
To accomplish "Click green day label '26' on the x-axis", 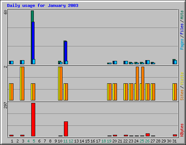I will tap(147, 141).
